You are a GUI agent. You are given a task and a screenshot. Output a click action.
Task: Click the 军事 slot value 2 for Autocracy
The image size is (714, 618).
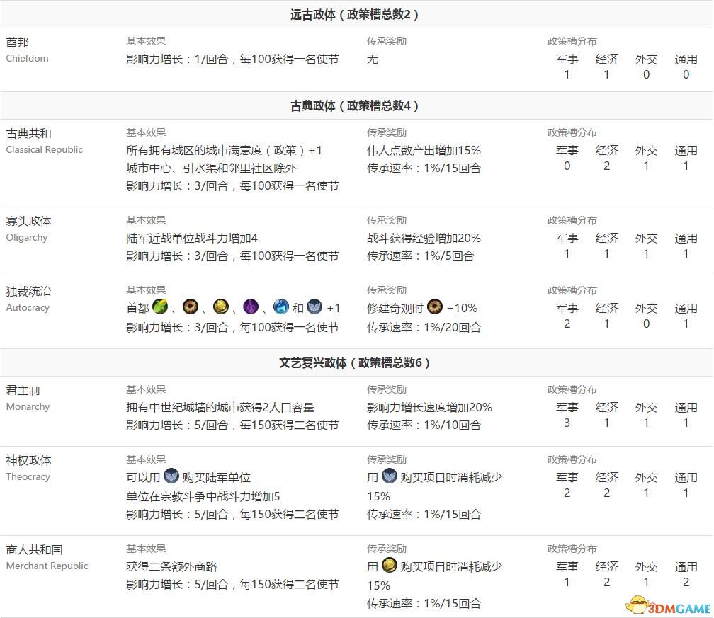pos(567,324)
